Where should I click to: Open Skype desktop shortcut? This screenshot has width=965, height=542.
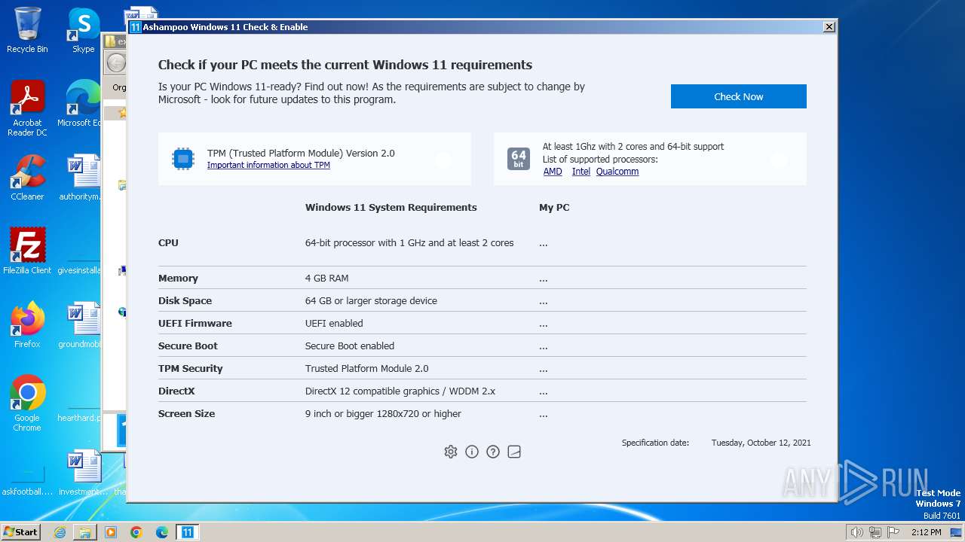point(84,30)
